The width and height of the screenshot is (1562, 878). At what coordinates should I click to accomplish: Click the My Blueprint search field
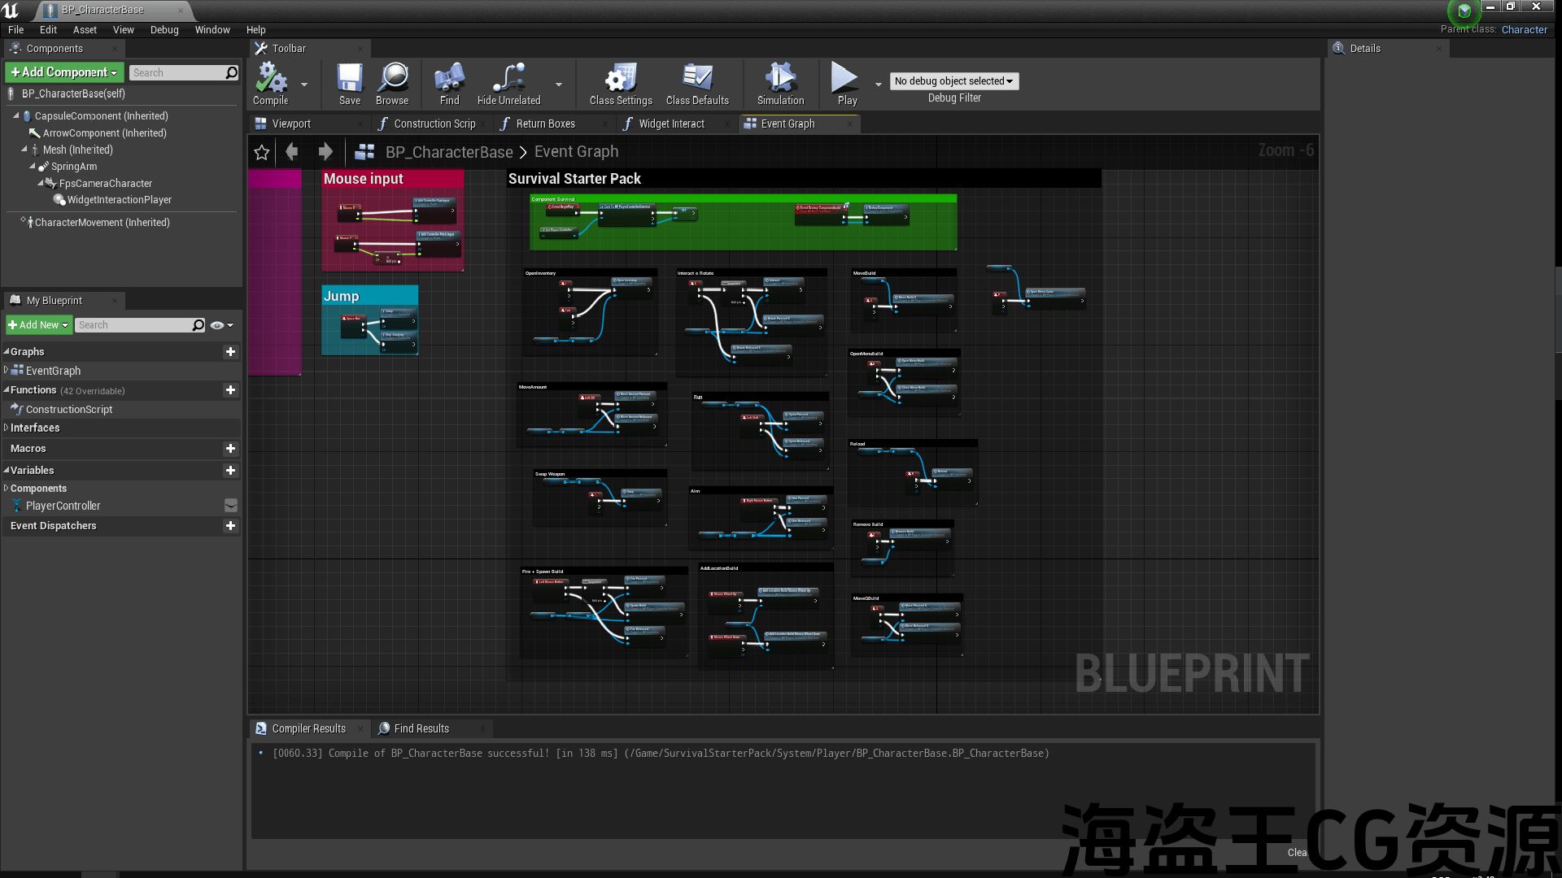134,325
